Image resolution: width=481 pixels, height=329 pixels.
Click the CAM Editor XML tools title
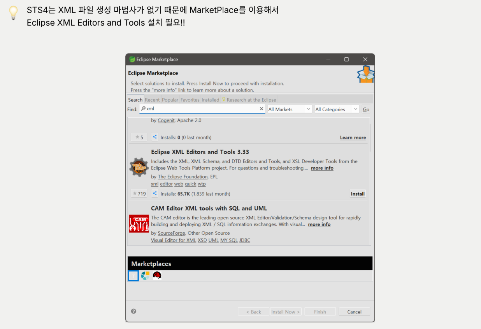click(x=209, y=209)
